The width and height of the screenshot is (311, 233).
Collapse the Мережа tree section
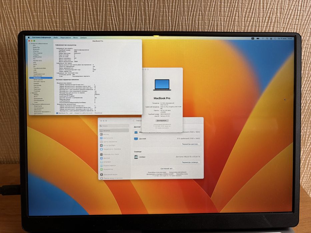[31, 93]
